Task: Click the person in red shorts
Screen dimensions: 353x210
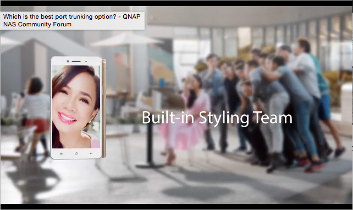Action: pos(34,117)
